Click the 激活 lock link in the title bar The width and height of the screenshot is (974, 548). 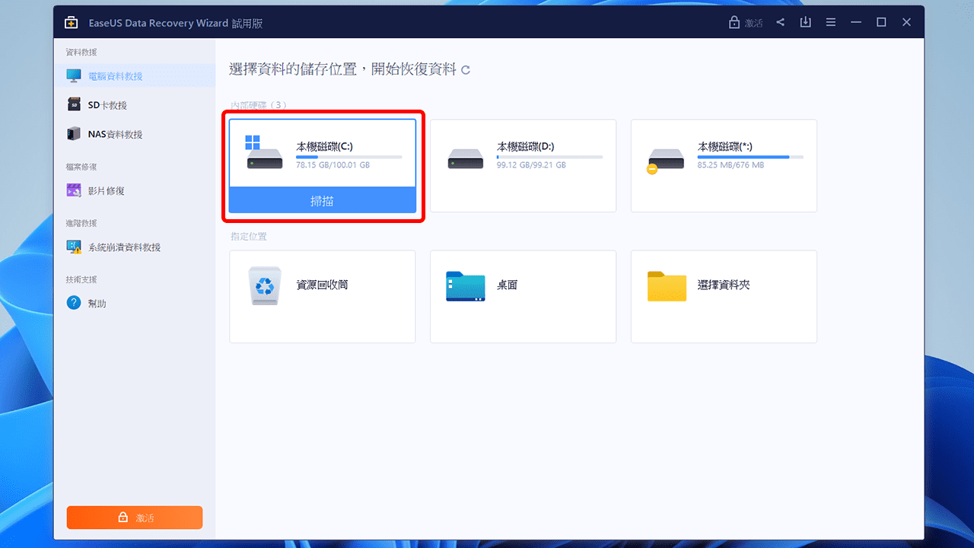tap(746, 21)
